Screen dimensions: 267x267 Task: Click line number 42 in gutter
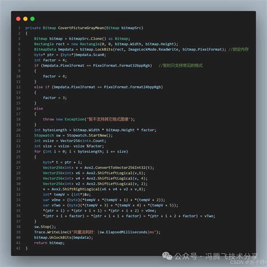click(x=18, y=248)
